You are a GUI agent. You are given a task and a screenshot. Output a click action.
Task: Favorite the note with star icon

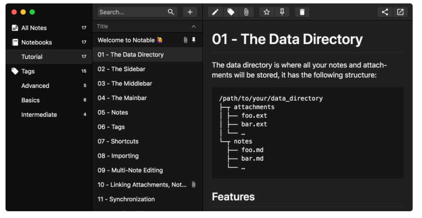point(267,12)
